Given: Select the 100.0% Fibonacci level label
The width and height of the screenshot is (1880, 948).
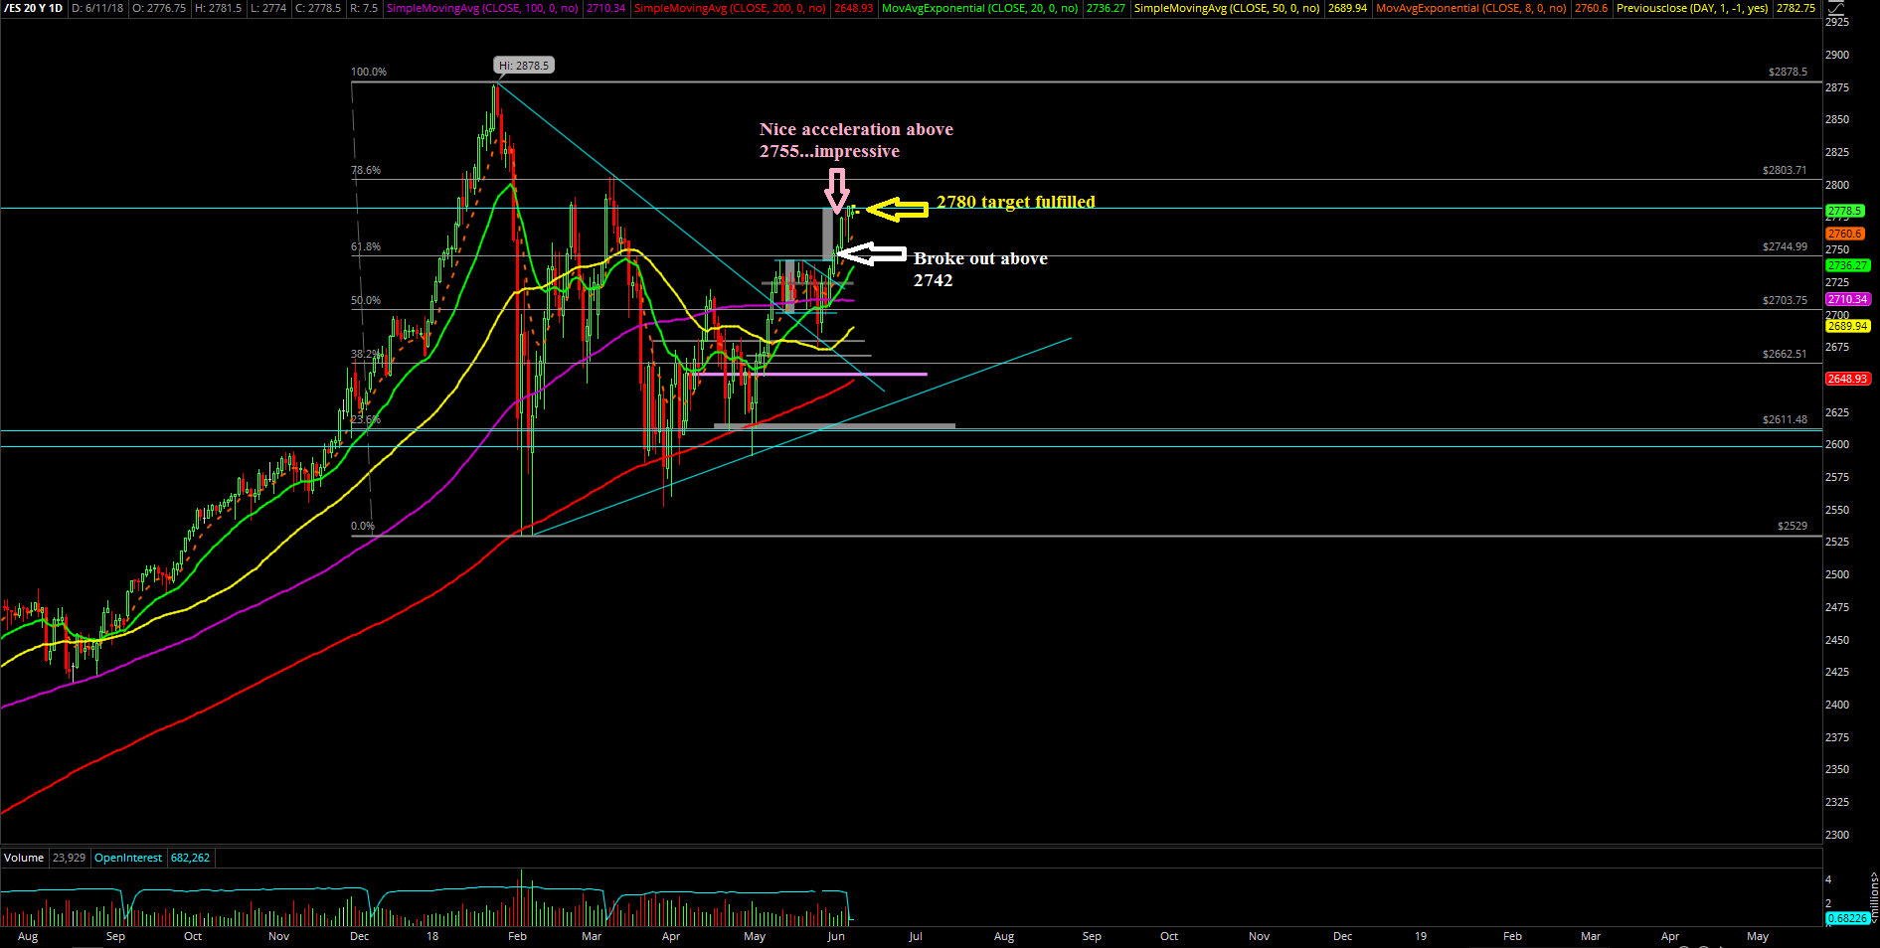Looking at the screenshot, I should pyautogui.click(x=369, y=72).
